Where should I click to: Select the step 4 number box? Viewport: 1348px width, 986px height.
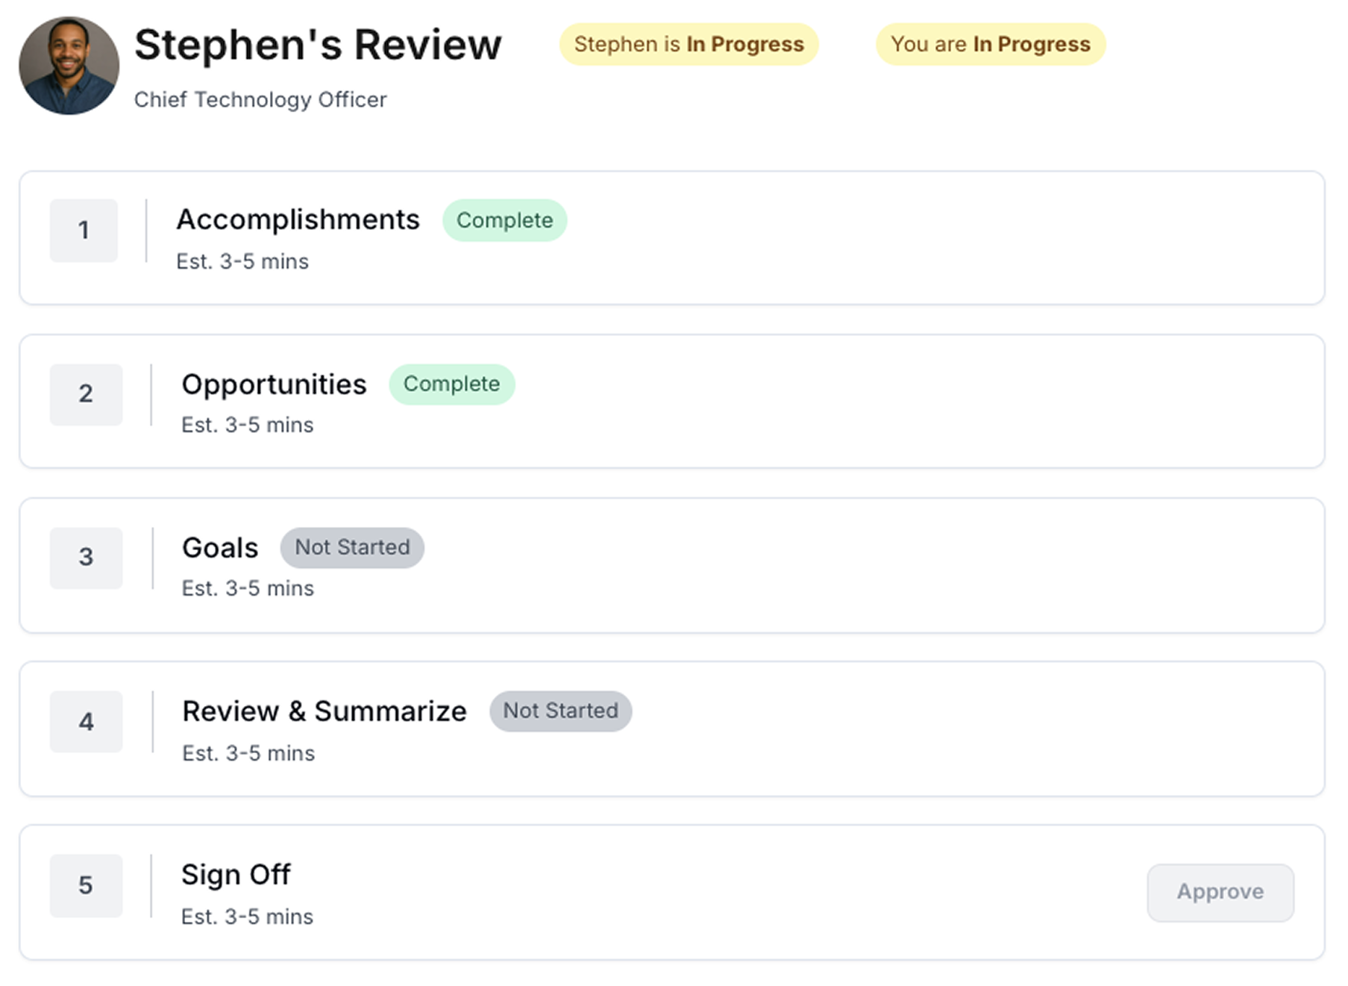click(86, 722)
